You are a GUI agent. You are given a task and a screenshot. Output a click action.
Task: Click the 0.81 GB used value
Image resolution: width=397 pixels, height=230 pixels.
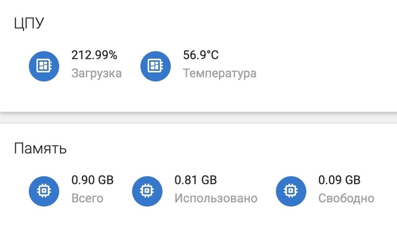point(195,180)
